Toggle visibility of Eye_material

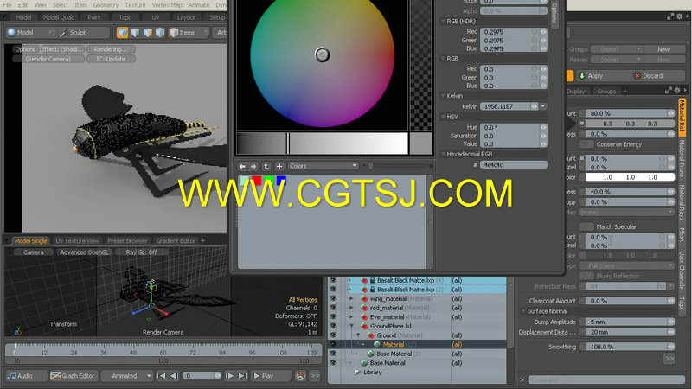tap(333, 316)
